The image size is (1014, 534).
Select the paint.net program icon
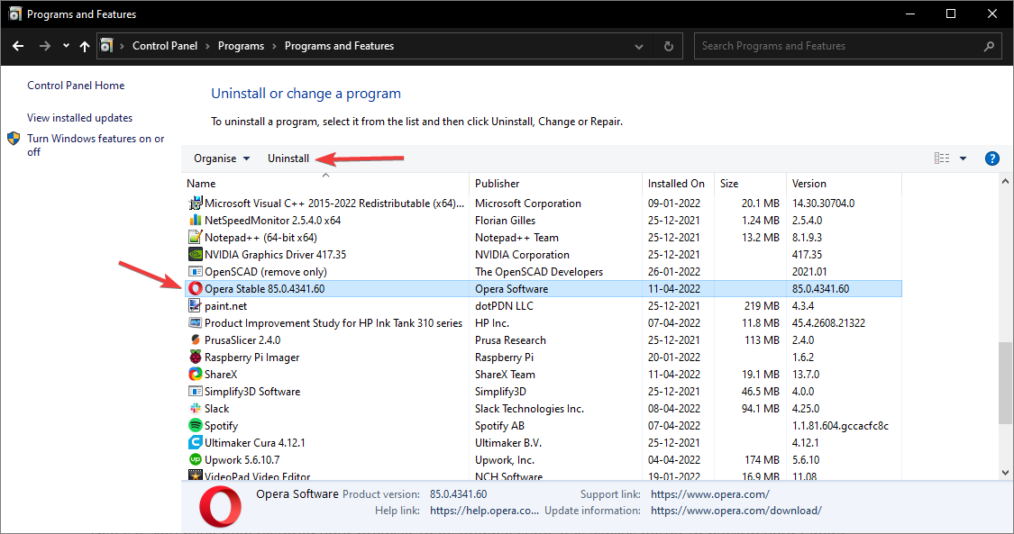pyautogui.click(x=196, y=305)
